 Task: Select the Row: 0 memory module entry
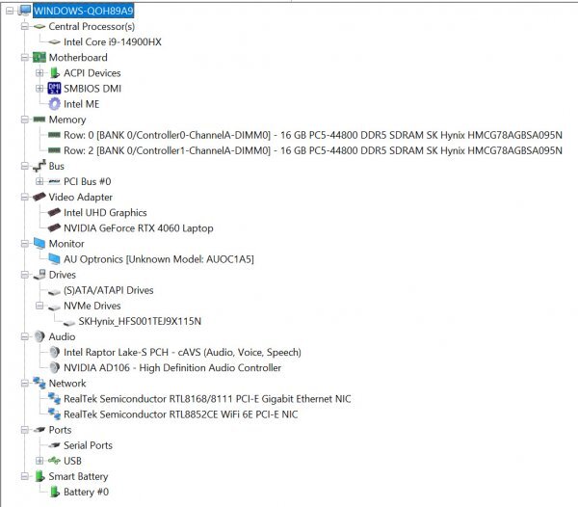(313, 135)
